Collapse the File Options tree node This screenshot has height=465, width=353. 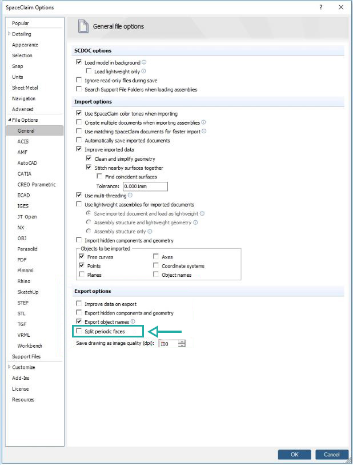[x=9, y=120]
